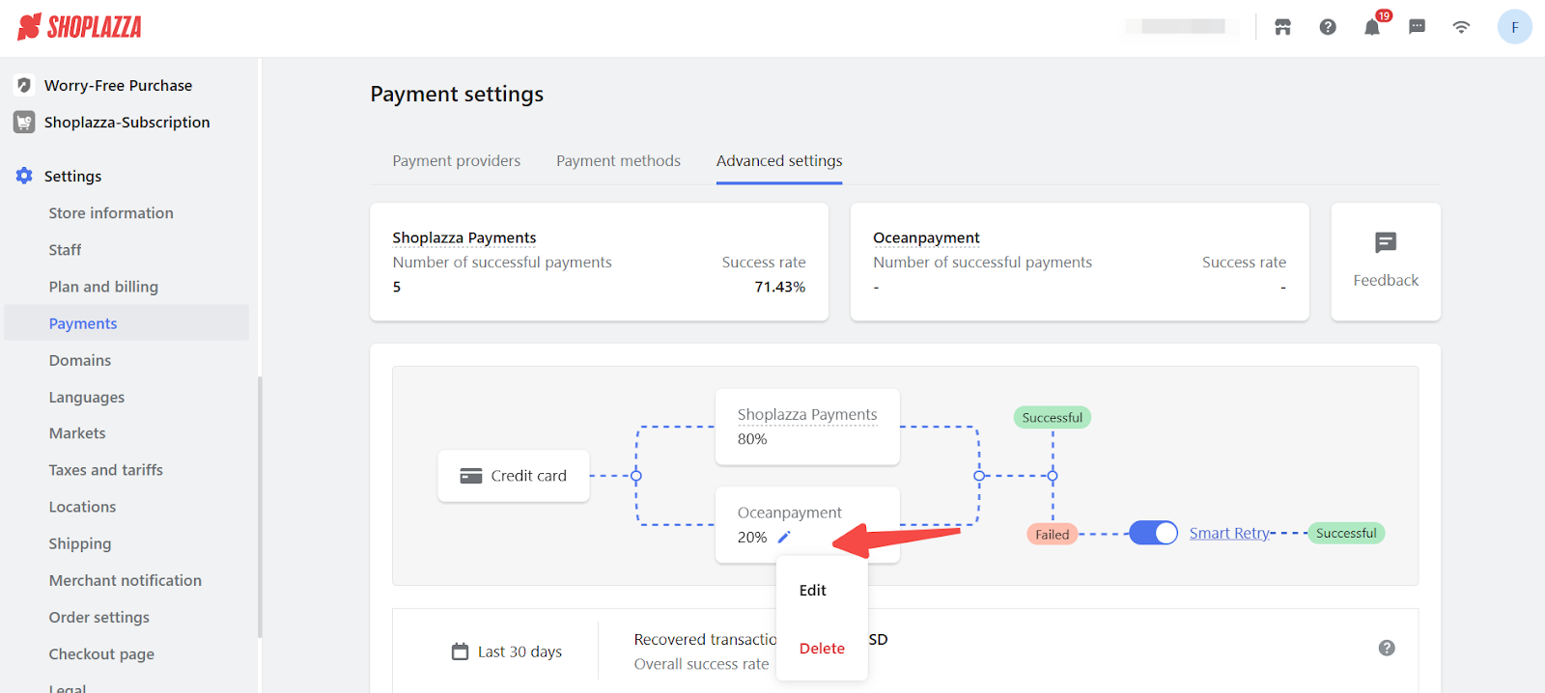1545x693 pixels.
Task: Click the Failed status badge
Action: 1052,534
